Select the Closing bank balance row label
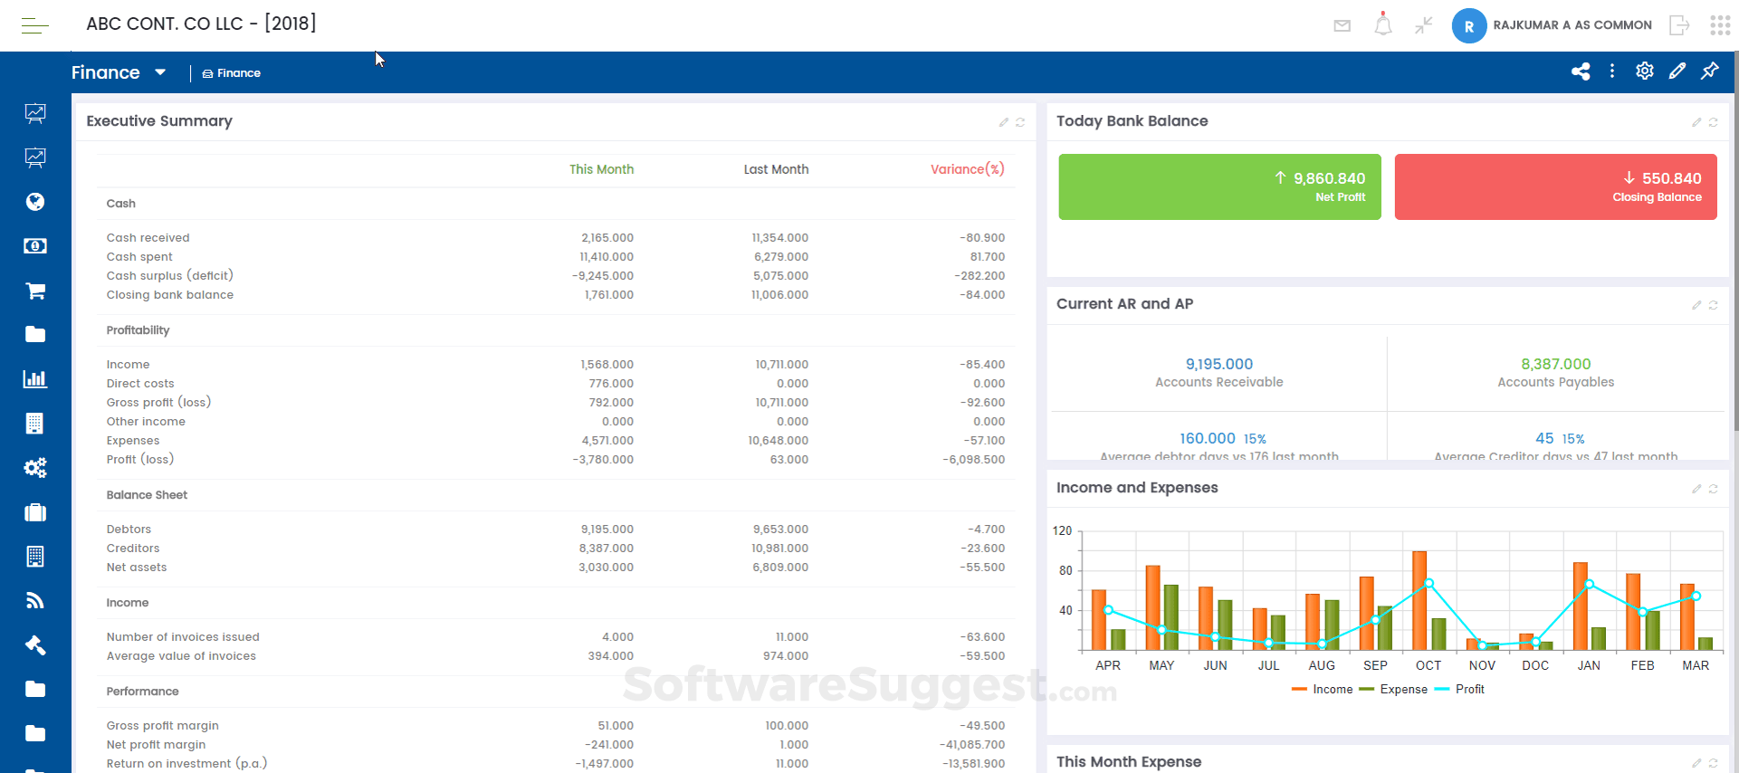 pos(169,295)
